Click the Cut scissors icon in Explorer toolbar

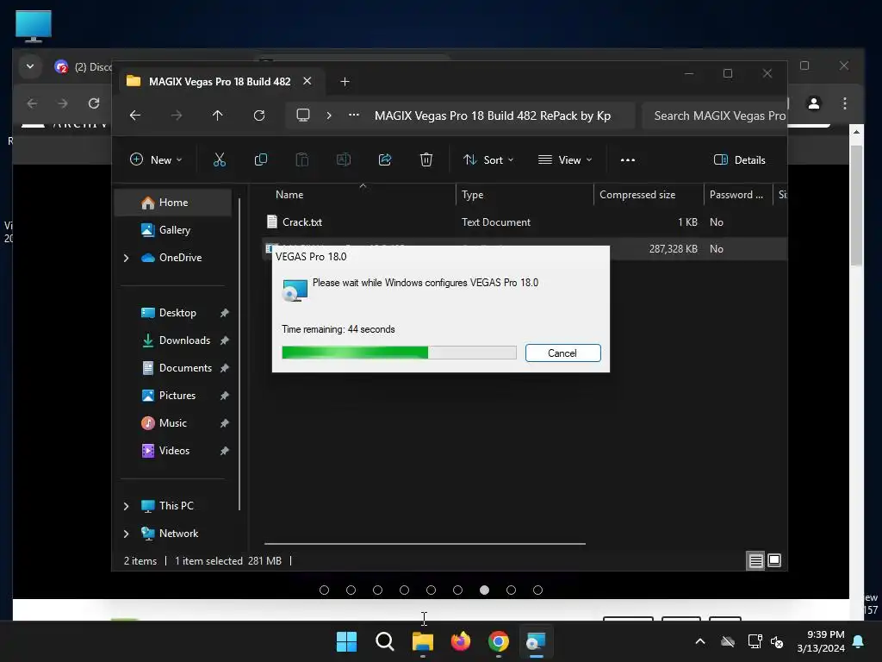point(220,159)
